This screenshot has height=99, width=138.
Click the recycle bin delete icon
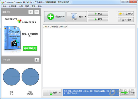click(x=74, y=16)
